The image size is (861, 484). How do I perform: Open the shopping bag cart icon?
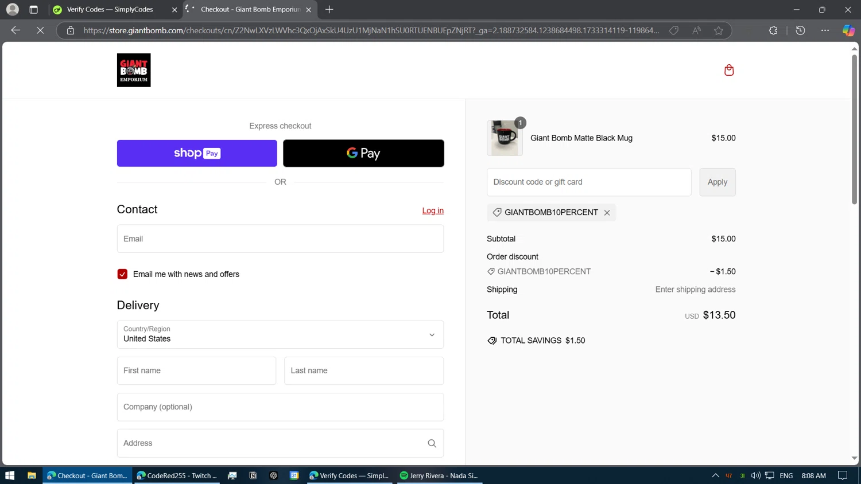[x=729, y=70]
